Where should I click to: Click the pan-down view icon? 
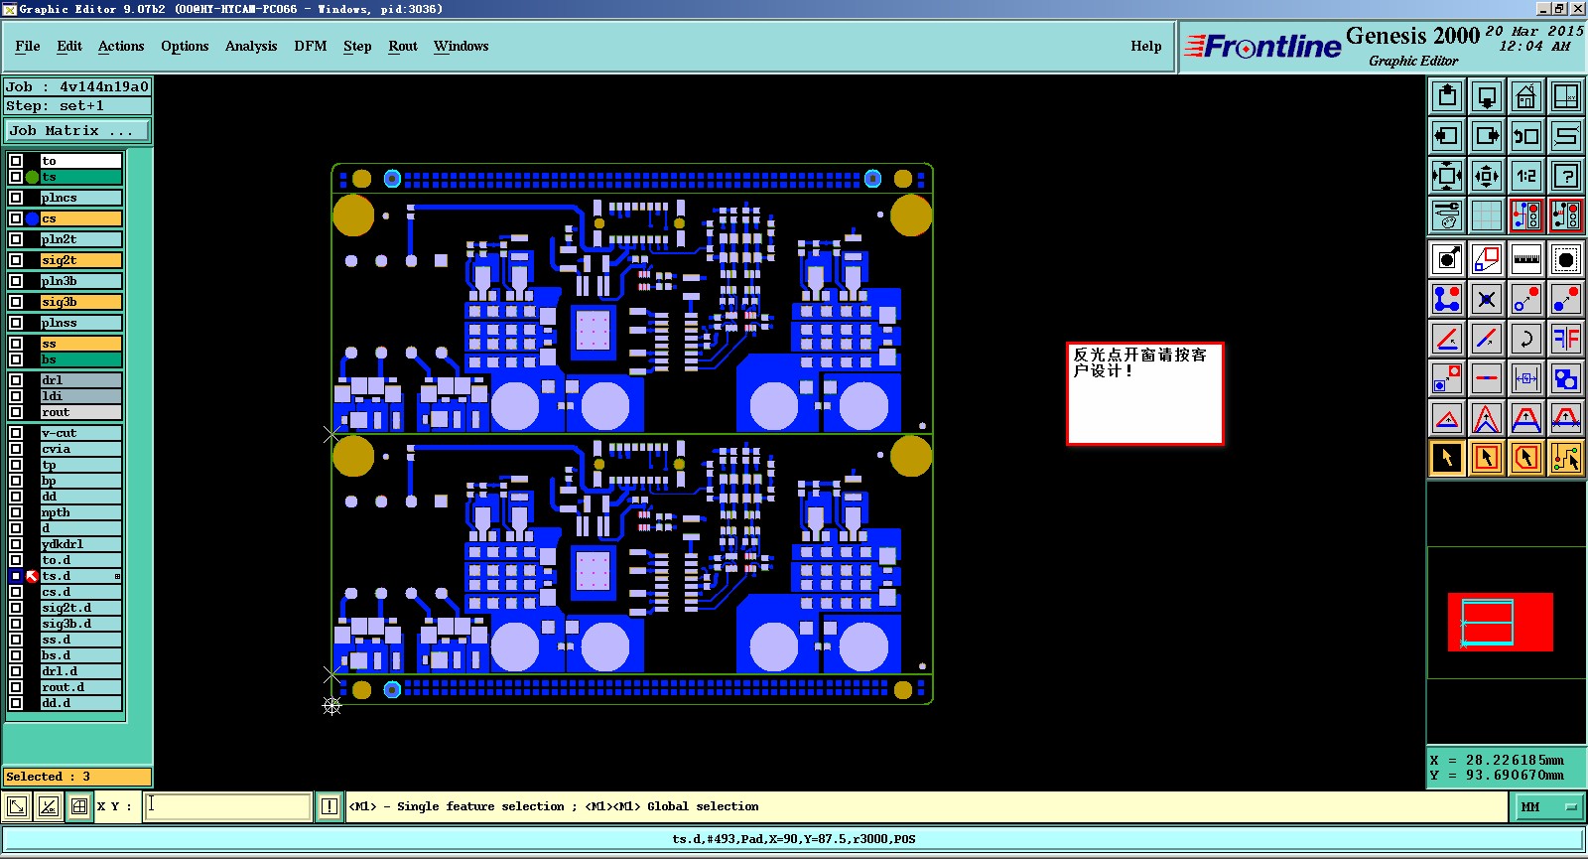[x=1487, y=96]
